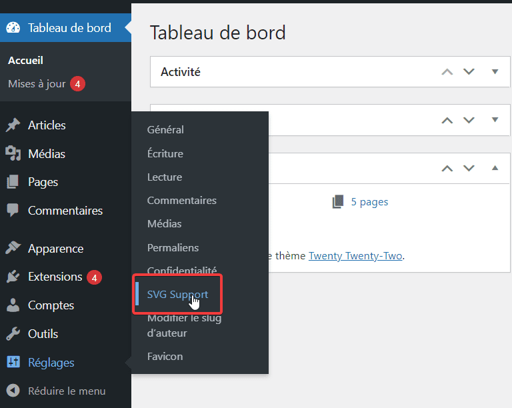The width and height of the screenshot is (512, 408).
Task: Open Permaliens settings
Action: (173, 247)
